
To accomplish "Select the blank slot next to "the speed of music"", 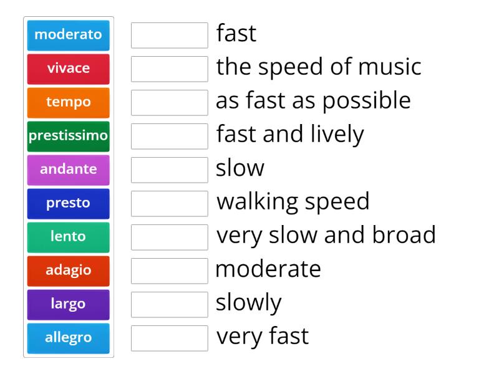I will click(x=170, y=69).
